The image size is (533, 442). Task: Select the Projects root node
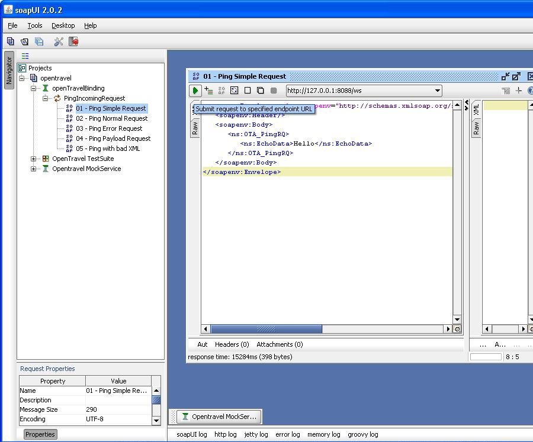coord(40,68)
